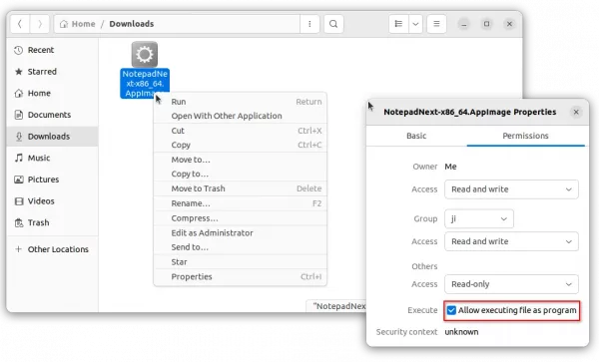Choose Properties from the context menu
The image size is (599, 362).
(241, 277)
